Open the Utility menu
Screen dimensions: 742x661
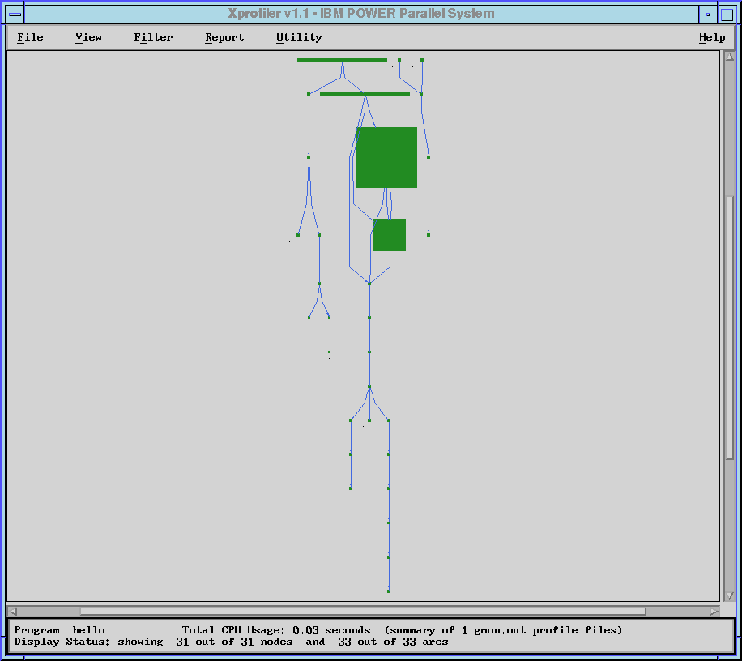299,37
